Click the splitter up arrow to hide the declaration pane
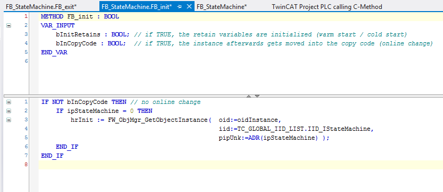 tap(249, 96)
